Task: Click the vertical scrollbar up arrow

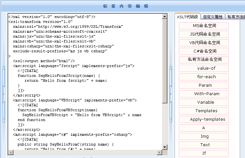Action: 165,16
